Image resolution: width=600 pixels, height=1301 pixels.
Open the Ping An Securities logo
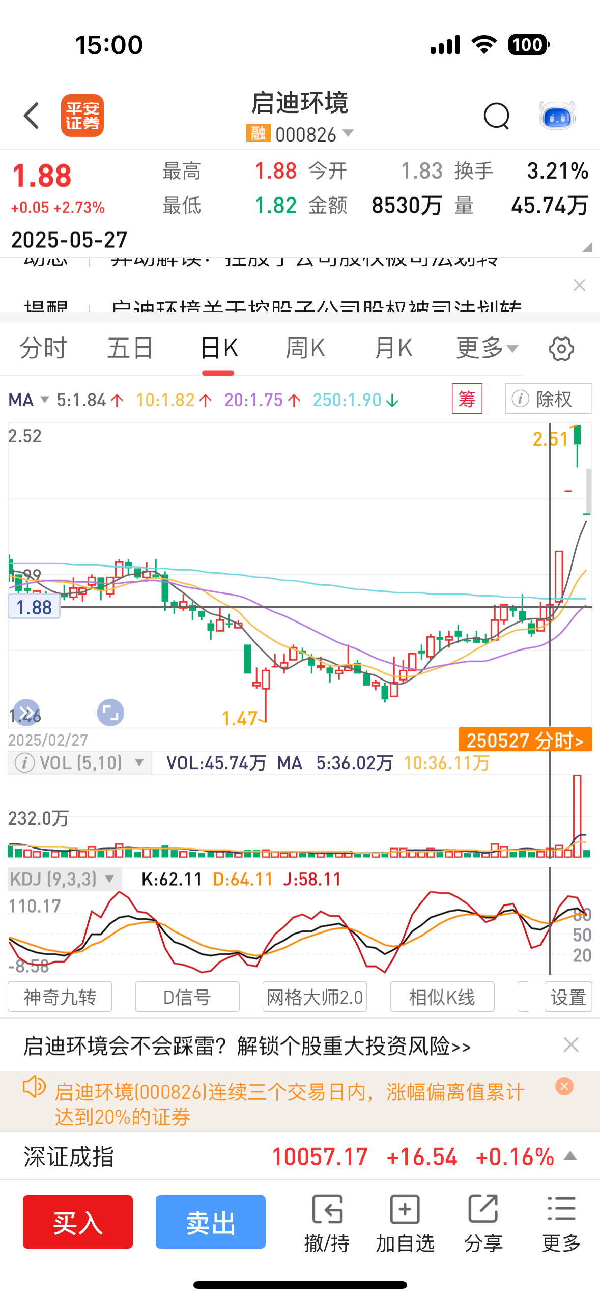[82, 116]
